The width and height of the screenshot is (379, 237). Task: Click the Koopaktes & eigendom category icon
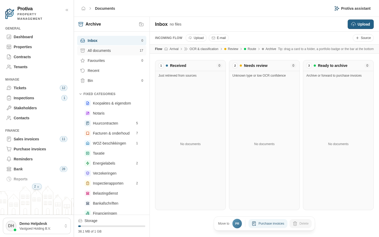[88, 103]
